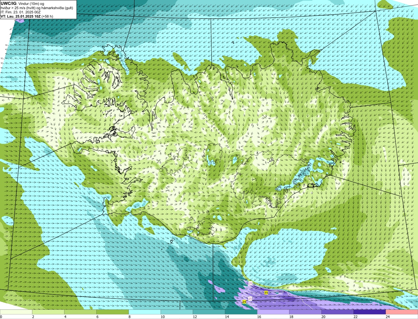Click the legend scale value 20
Screen dimensions: 418x319
click(x=323, y=317)
